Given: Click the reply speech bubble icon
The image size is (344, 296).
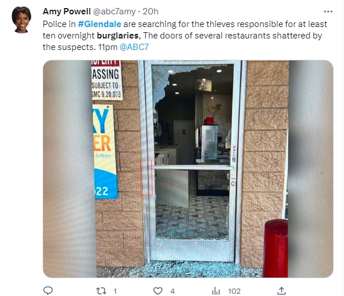Looking at the screenshot, I should [48, 291].
